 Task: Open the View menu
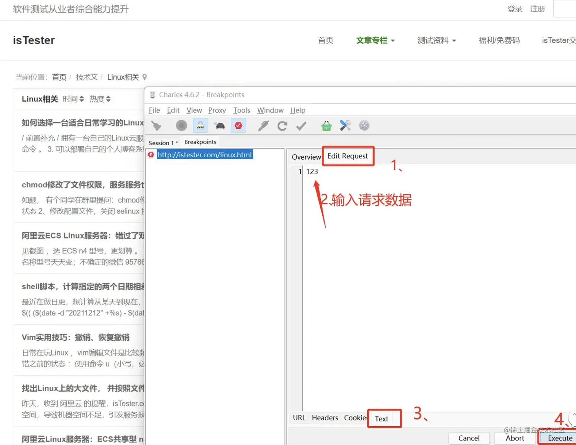click(x=194, y=110)
